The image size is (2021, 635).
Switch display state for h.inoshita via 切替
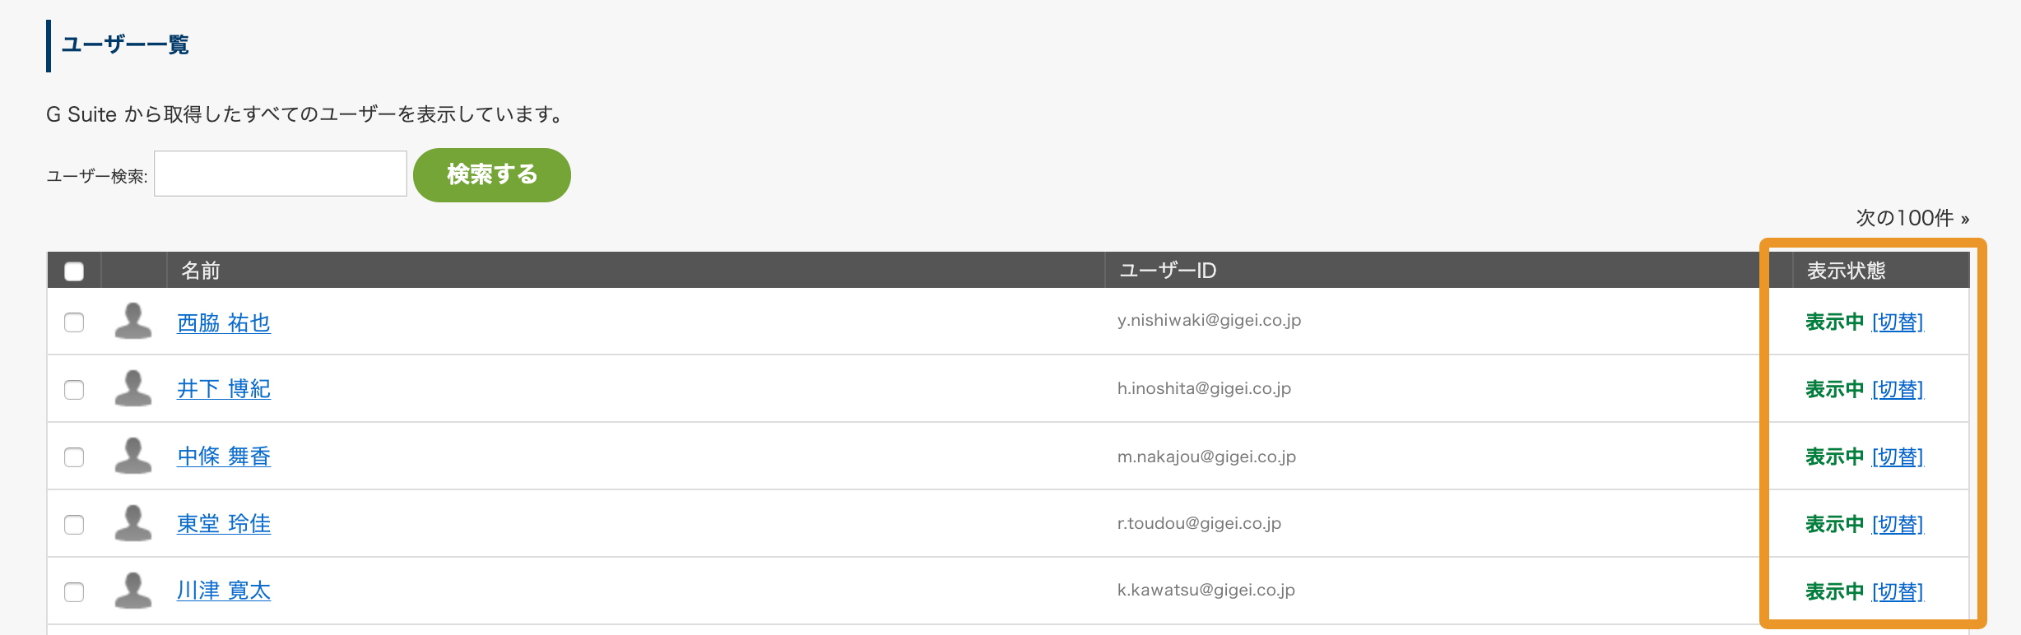click(1898, 389)
